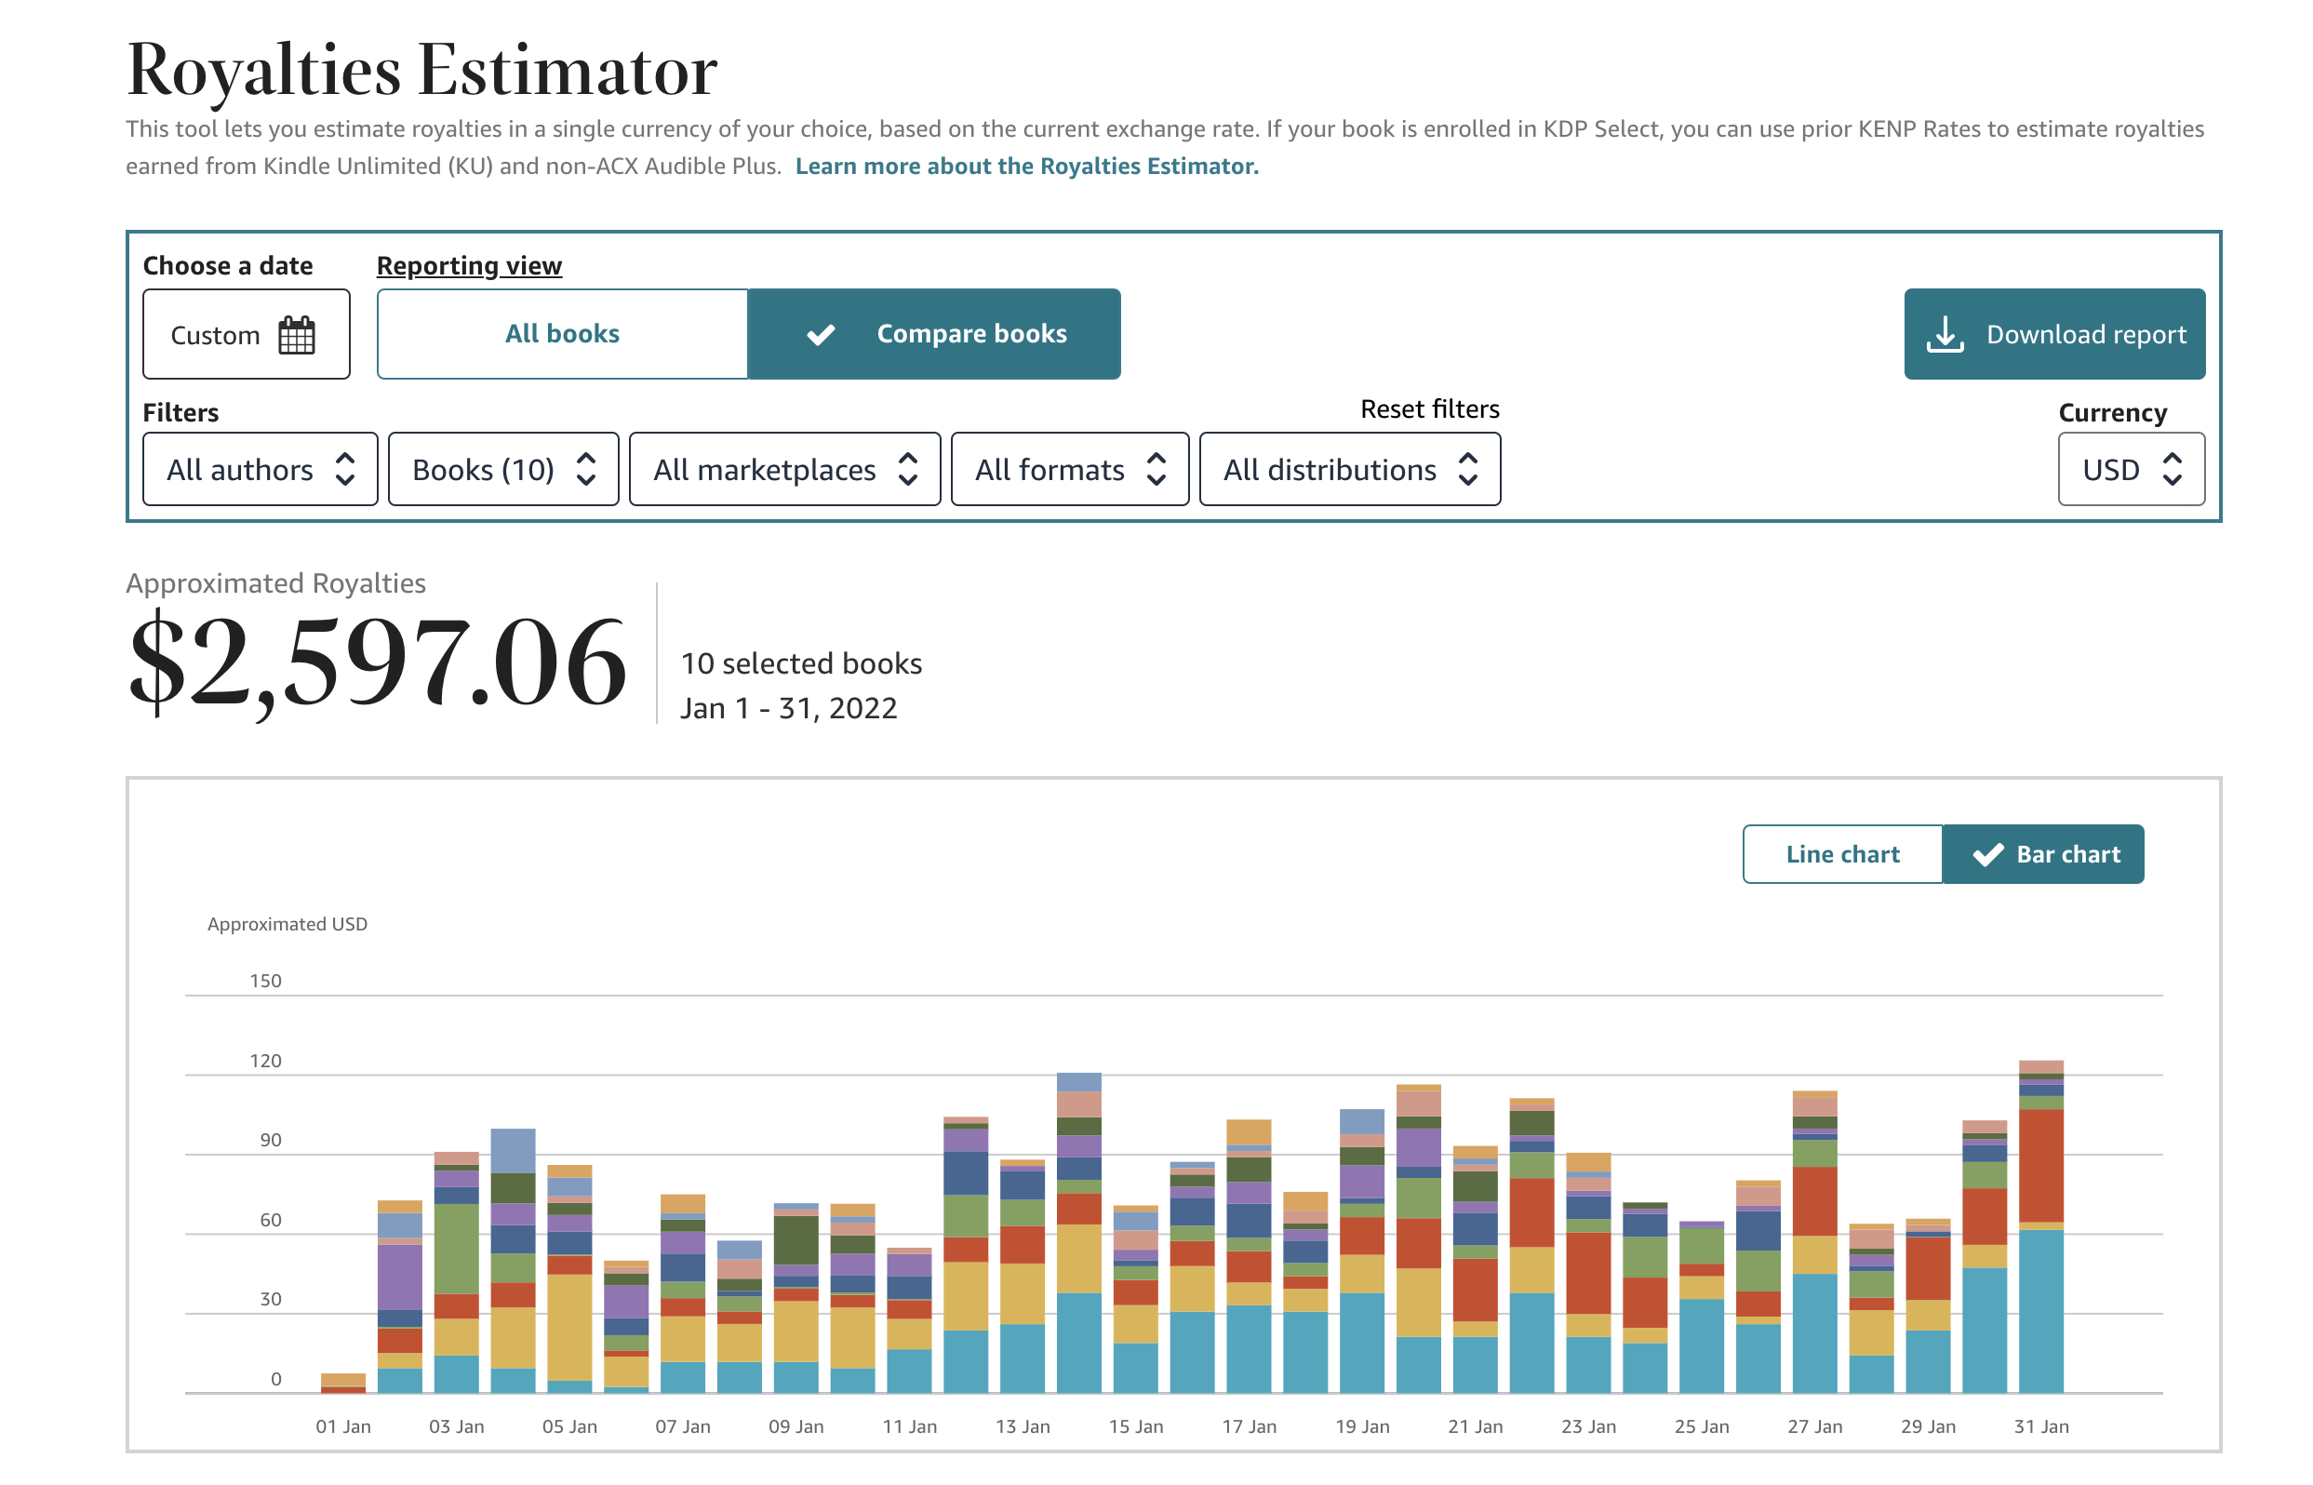2313x1485 pixels.
Task: Open Learn more about the Royalties Estimator link
Action: [1027, 166]
